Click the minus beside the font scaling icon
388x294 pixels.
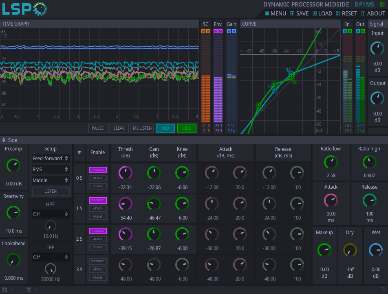42,290
